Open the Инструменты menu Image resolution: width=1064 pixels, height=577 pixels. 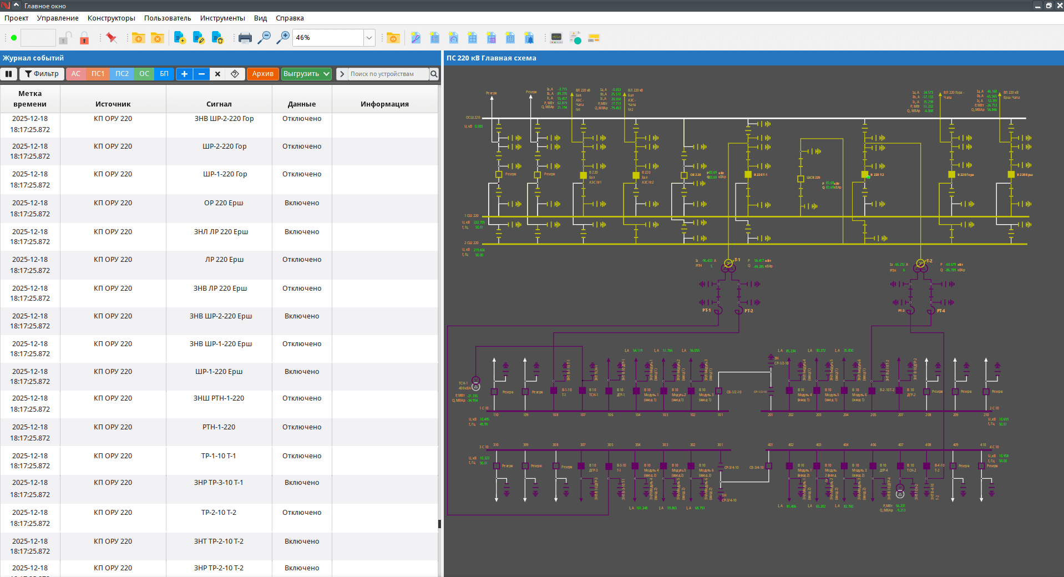[x=222, y=18]
